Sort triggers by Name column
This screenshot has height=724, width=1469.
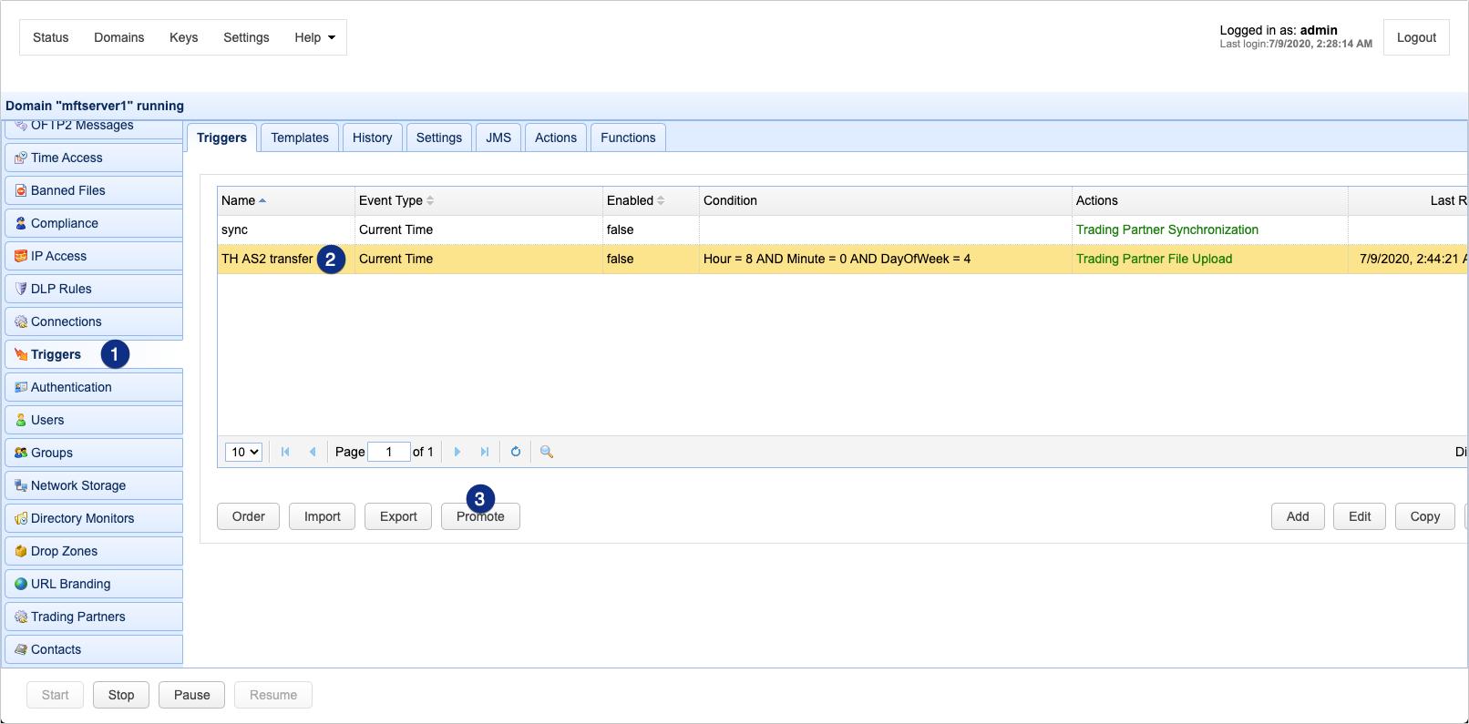point(286,200)
